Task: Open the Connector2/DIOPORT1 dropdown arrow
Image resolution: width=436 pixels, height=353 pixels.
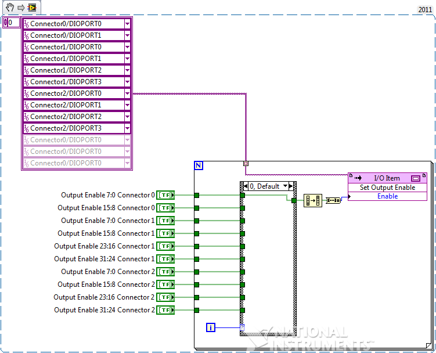Action: [127, 105]
